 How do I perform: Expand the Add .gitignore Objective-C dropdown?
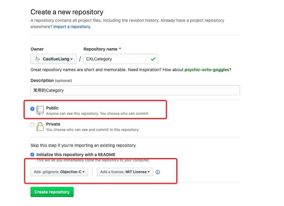point(59,172)
